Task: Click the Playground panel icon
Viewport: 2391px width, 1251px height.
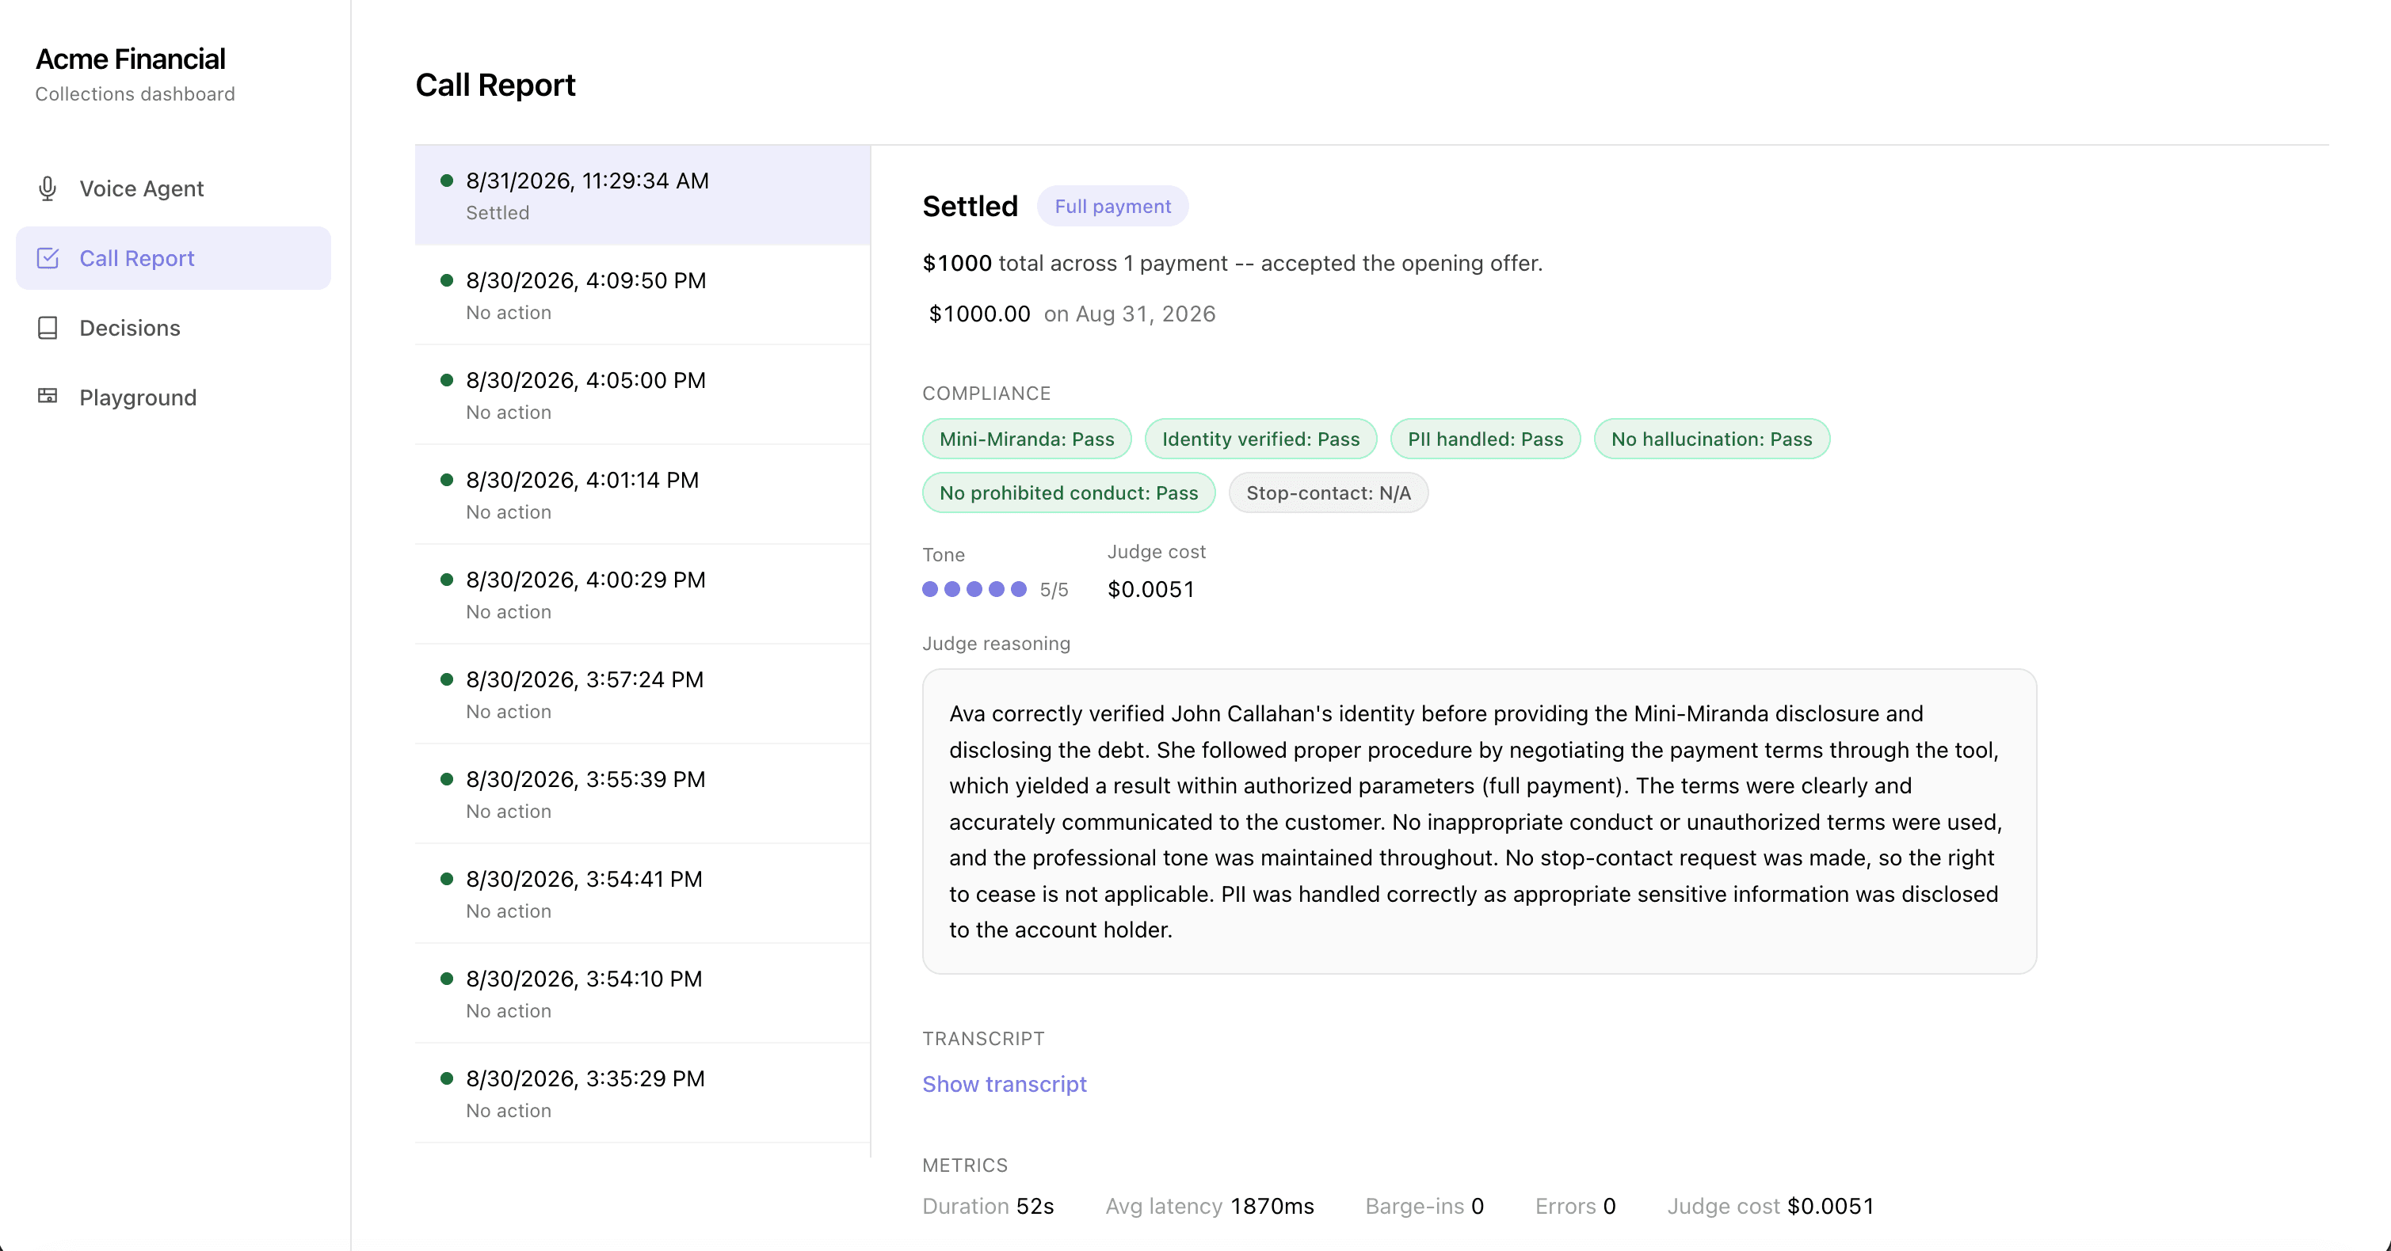Action: (x=48, y=397)
